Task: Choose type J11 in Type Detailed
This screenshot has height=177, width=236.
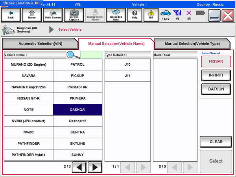Action: coord(127,76)
